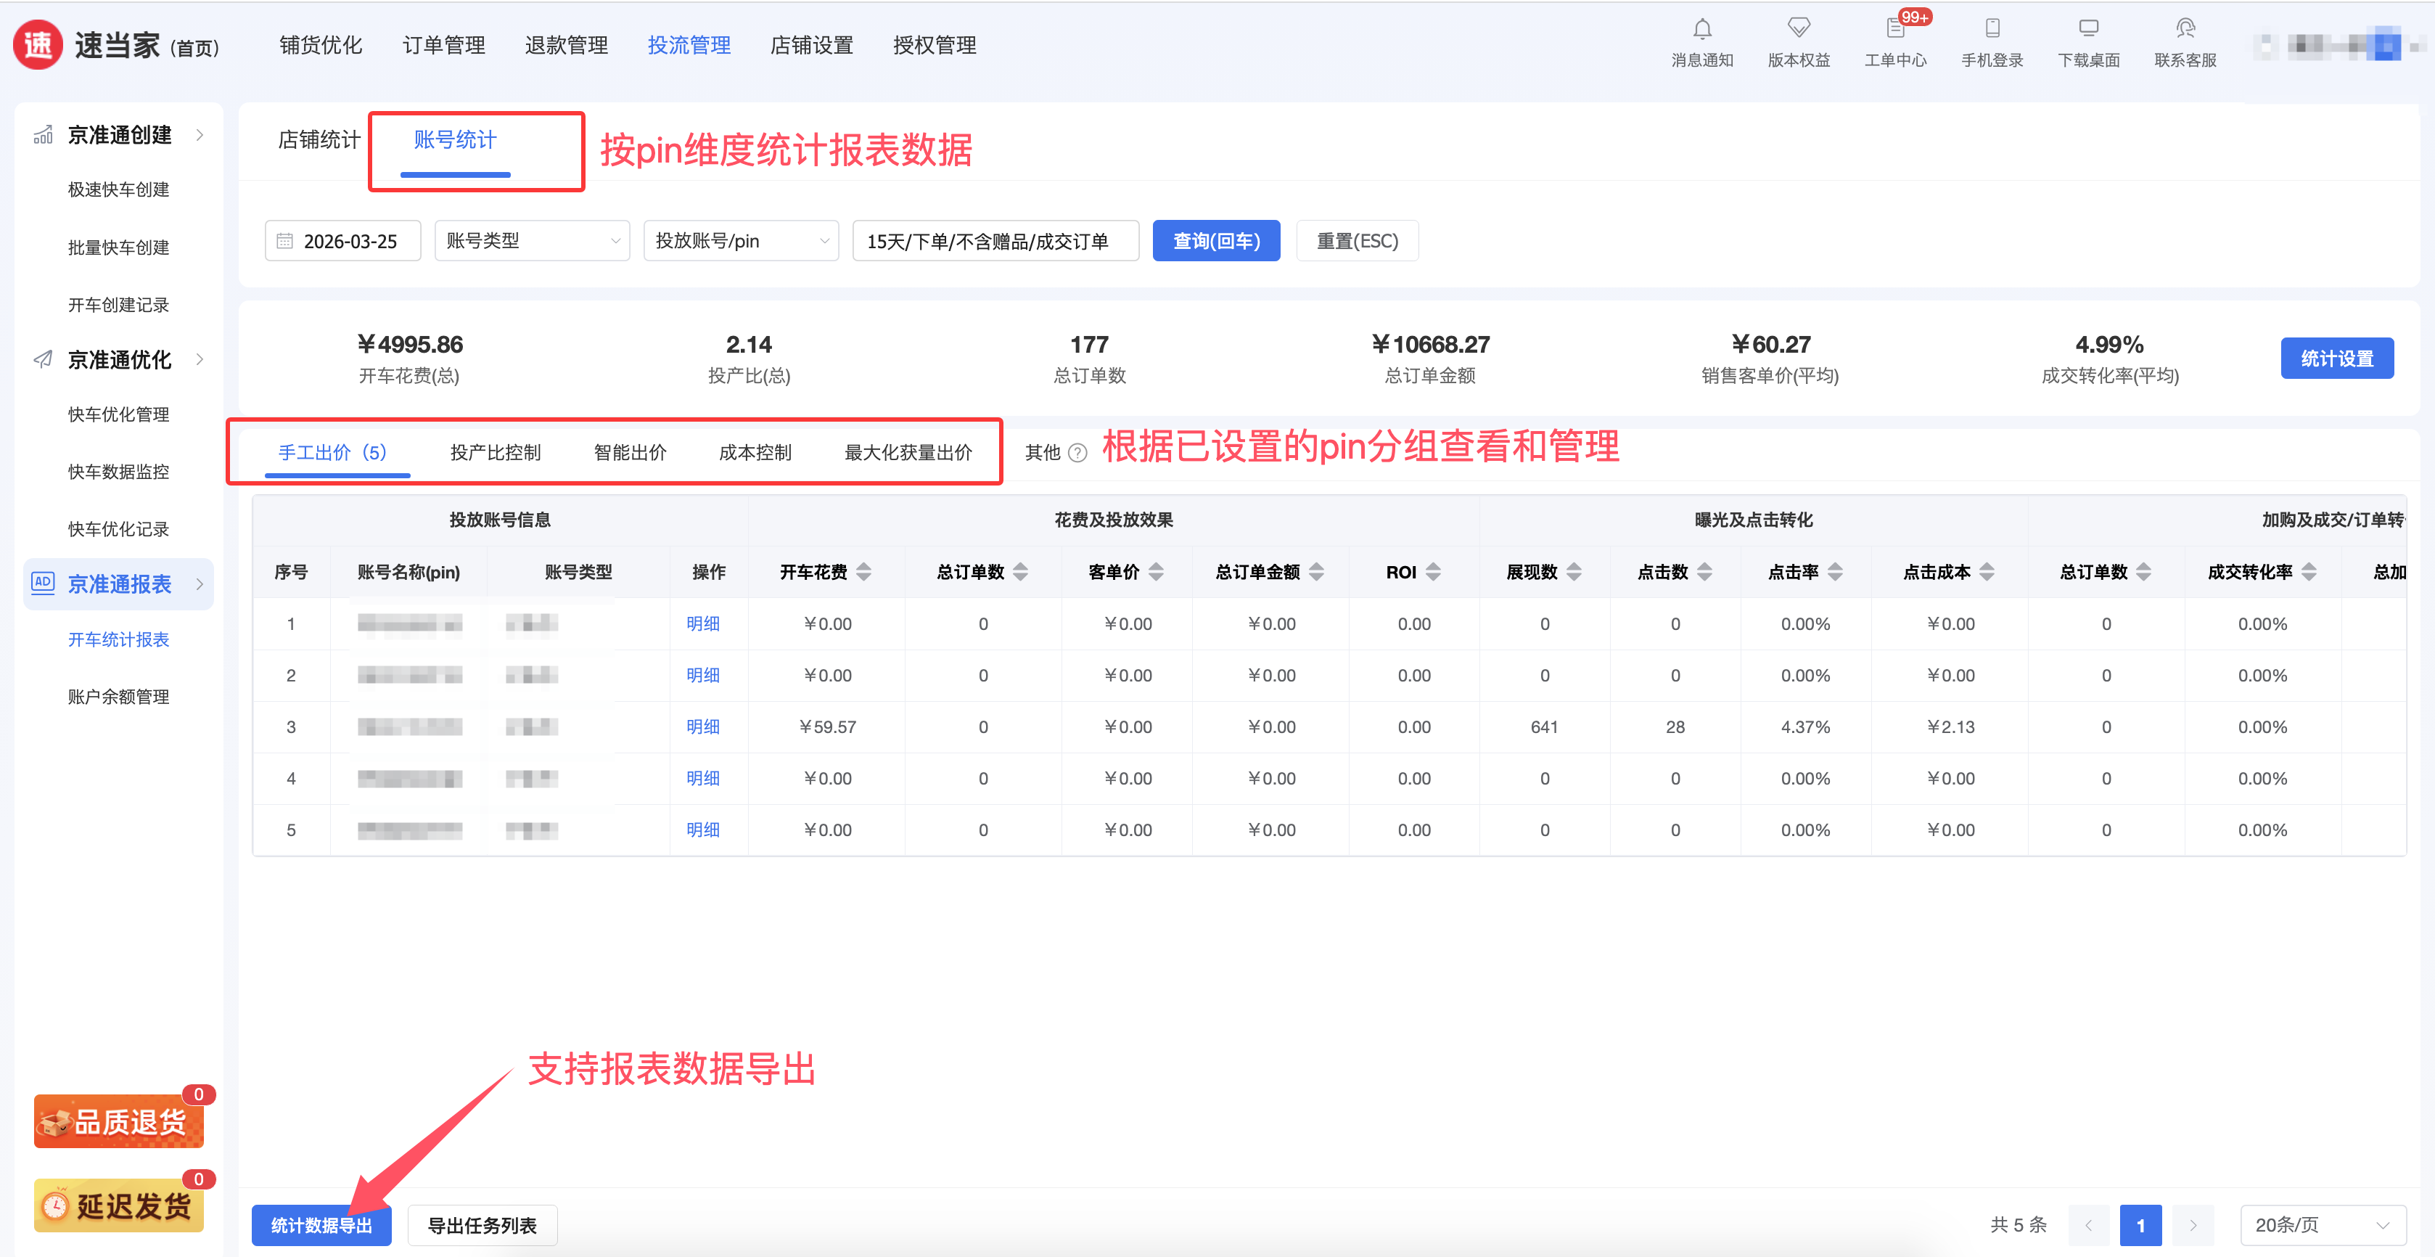Click the 下载桌面 monitor icon
The height and width of the screenshot is (1257, 2435).
2088,29
